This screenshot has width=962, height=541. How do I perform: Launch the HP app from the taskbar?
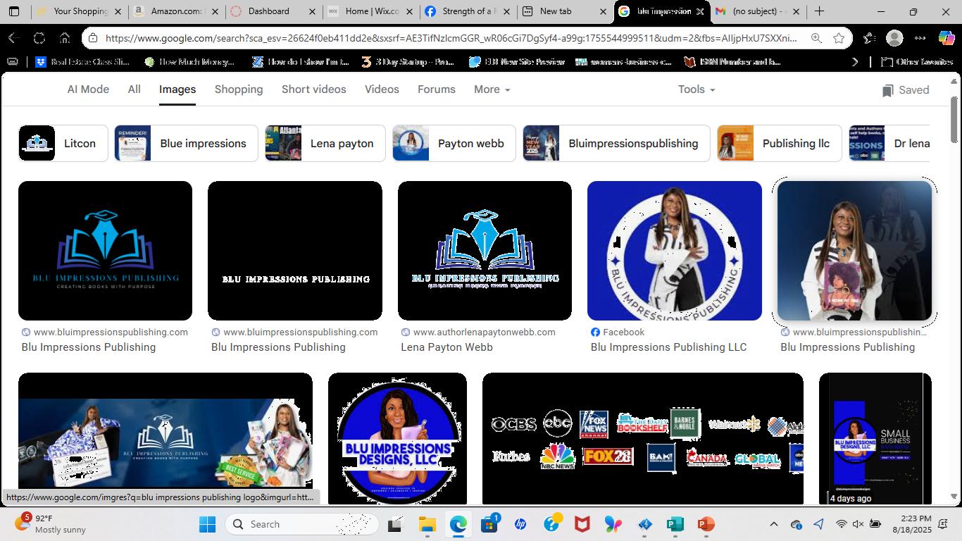tap(520, 524)
